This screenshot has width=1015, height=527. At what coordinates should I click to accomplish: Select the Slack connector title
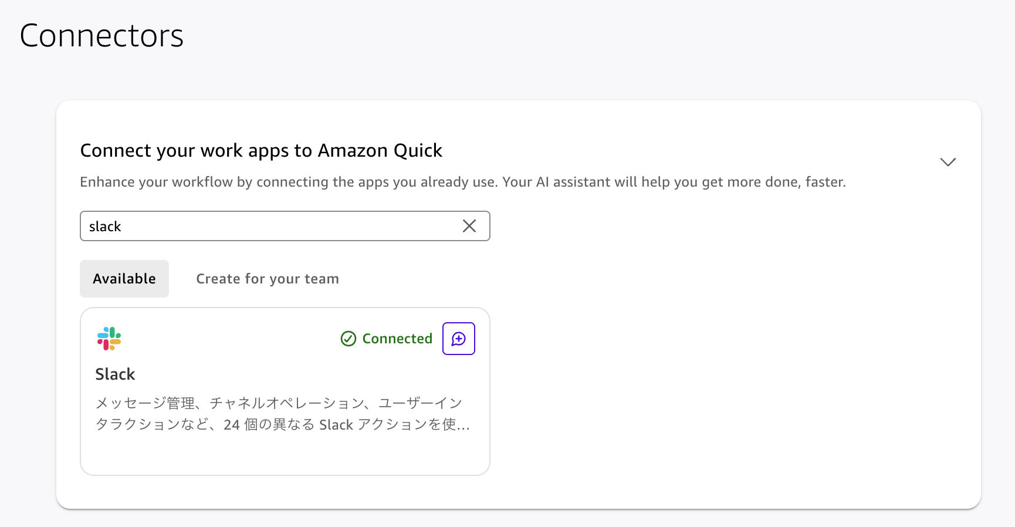(115, 374)
